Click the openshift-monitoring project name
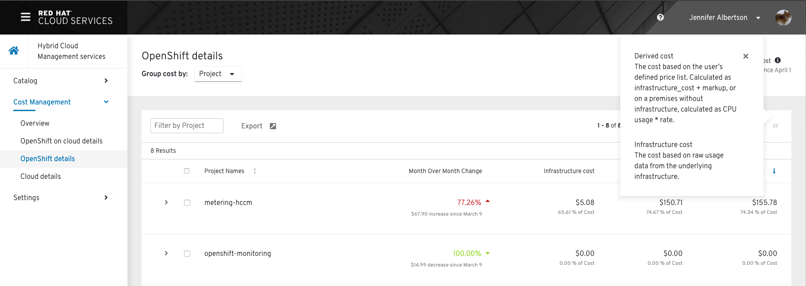Image resolution: width=806 pixels, height=286 pixels. (238, 254)
